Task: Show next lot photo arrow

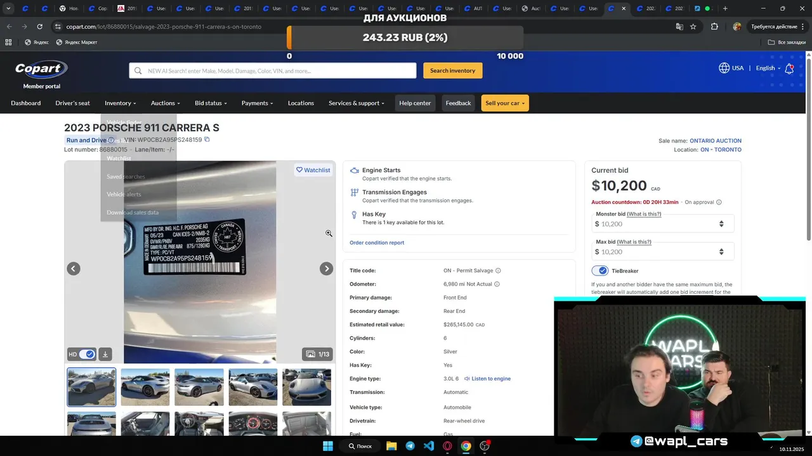Action: coord(326,269)
